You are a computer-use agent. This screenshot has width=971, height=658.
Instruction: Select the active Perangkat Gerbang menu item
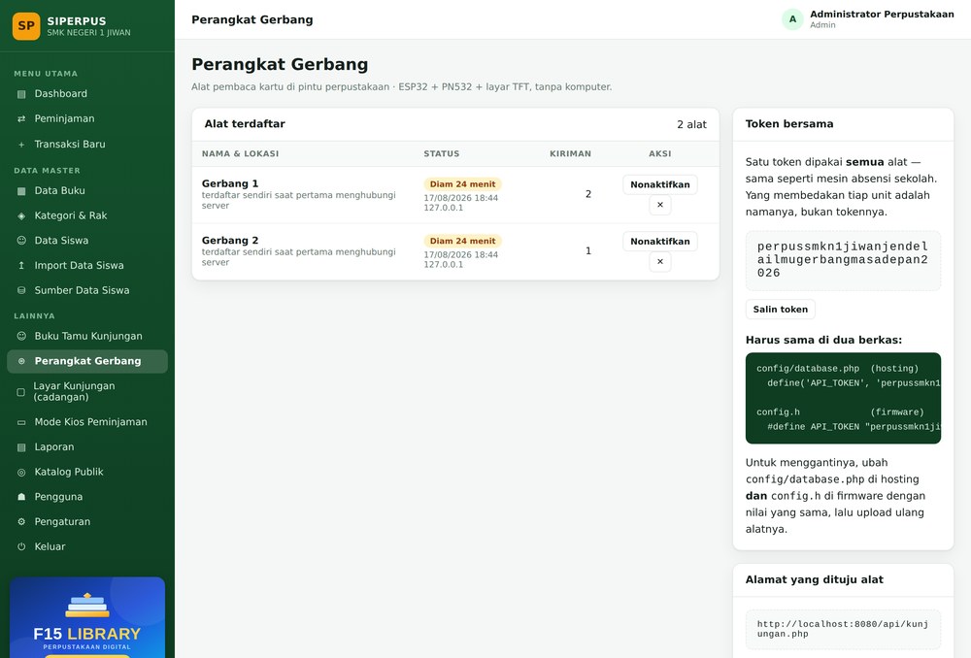(x=87, y=361)
